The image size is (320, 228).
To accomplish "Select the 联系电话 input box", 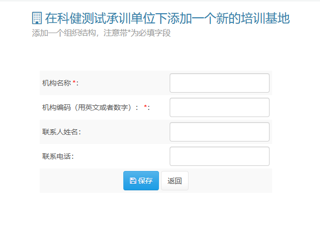I will click(x=219, y=156).
